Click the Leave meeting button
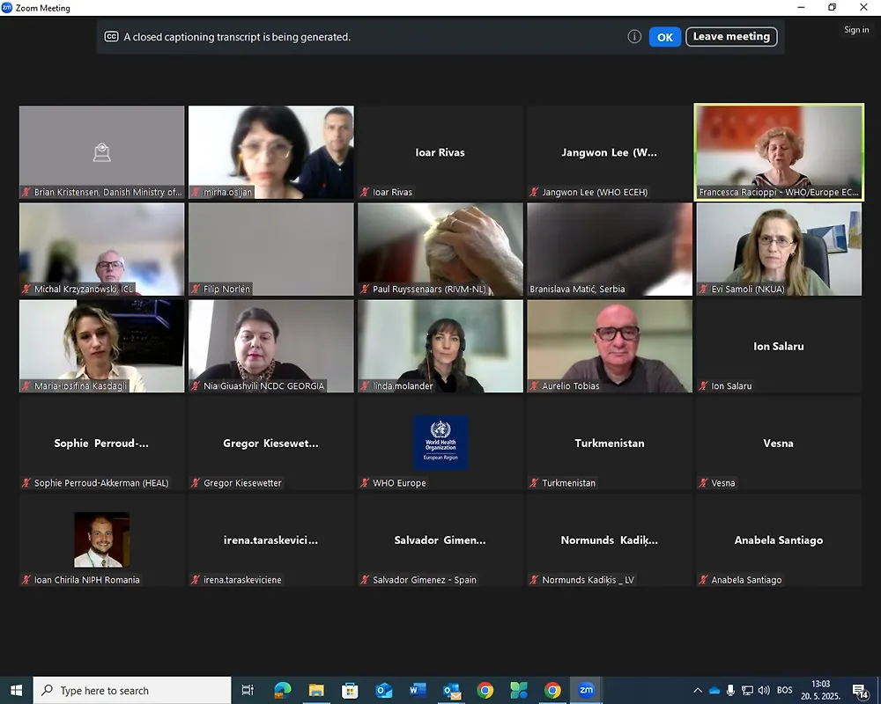The width and height of the screenshot is (881, 704). (731, 37)
